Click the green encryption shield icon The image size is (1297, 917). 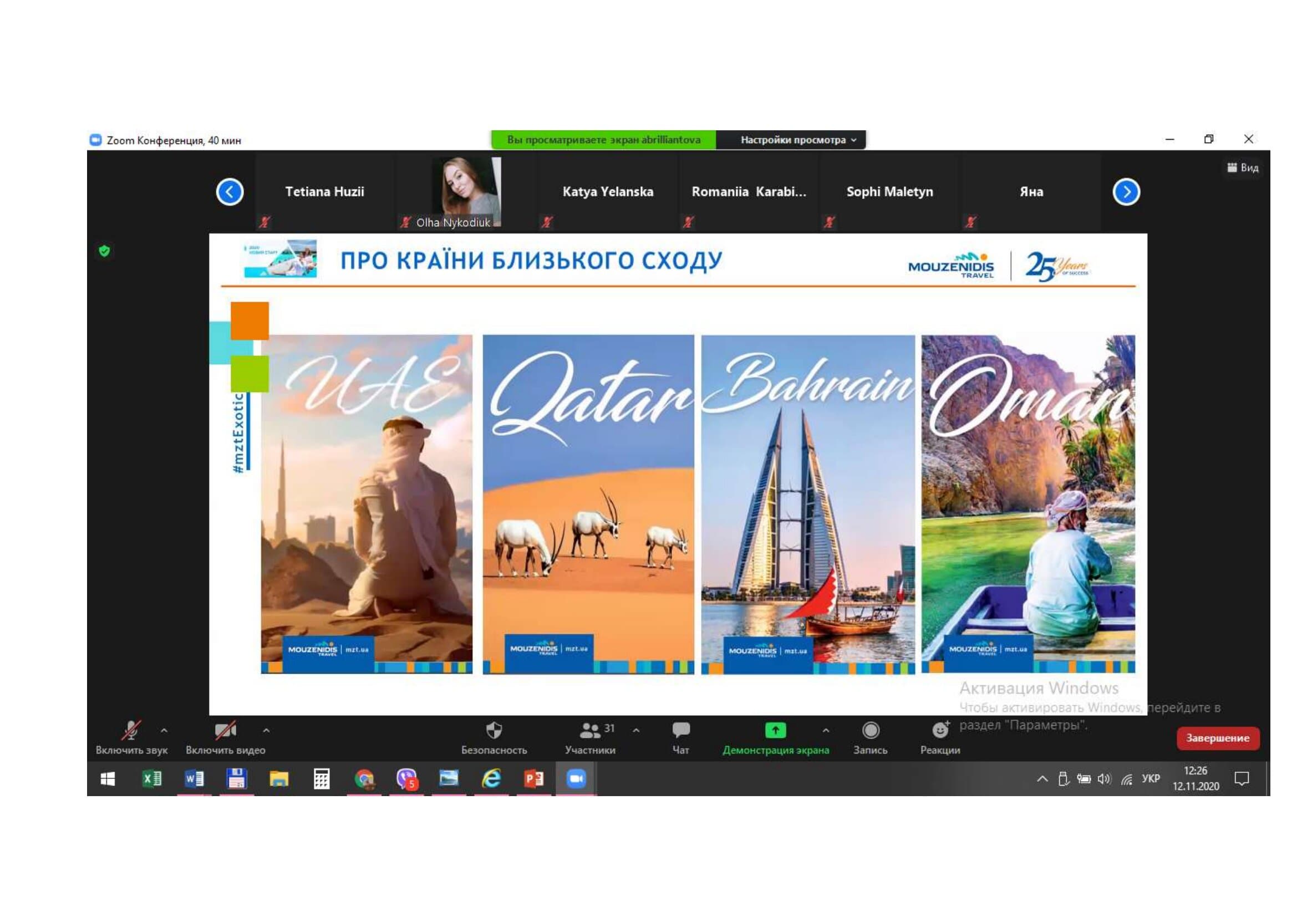(x=104, y=251)
